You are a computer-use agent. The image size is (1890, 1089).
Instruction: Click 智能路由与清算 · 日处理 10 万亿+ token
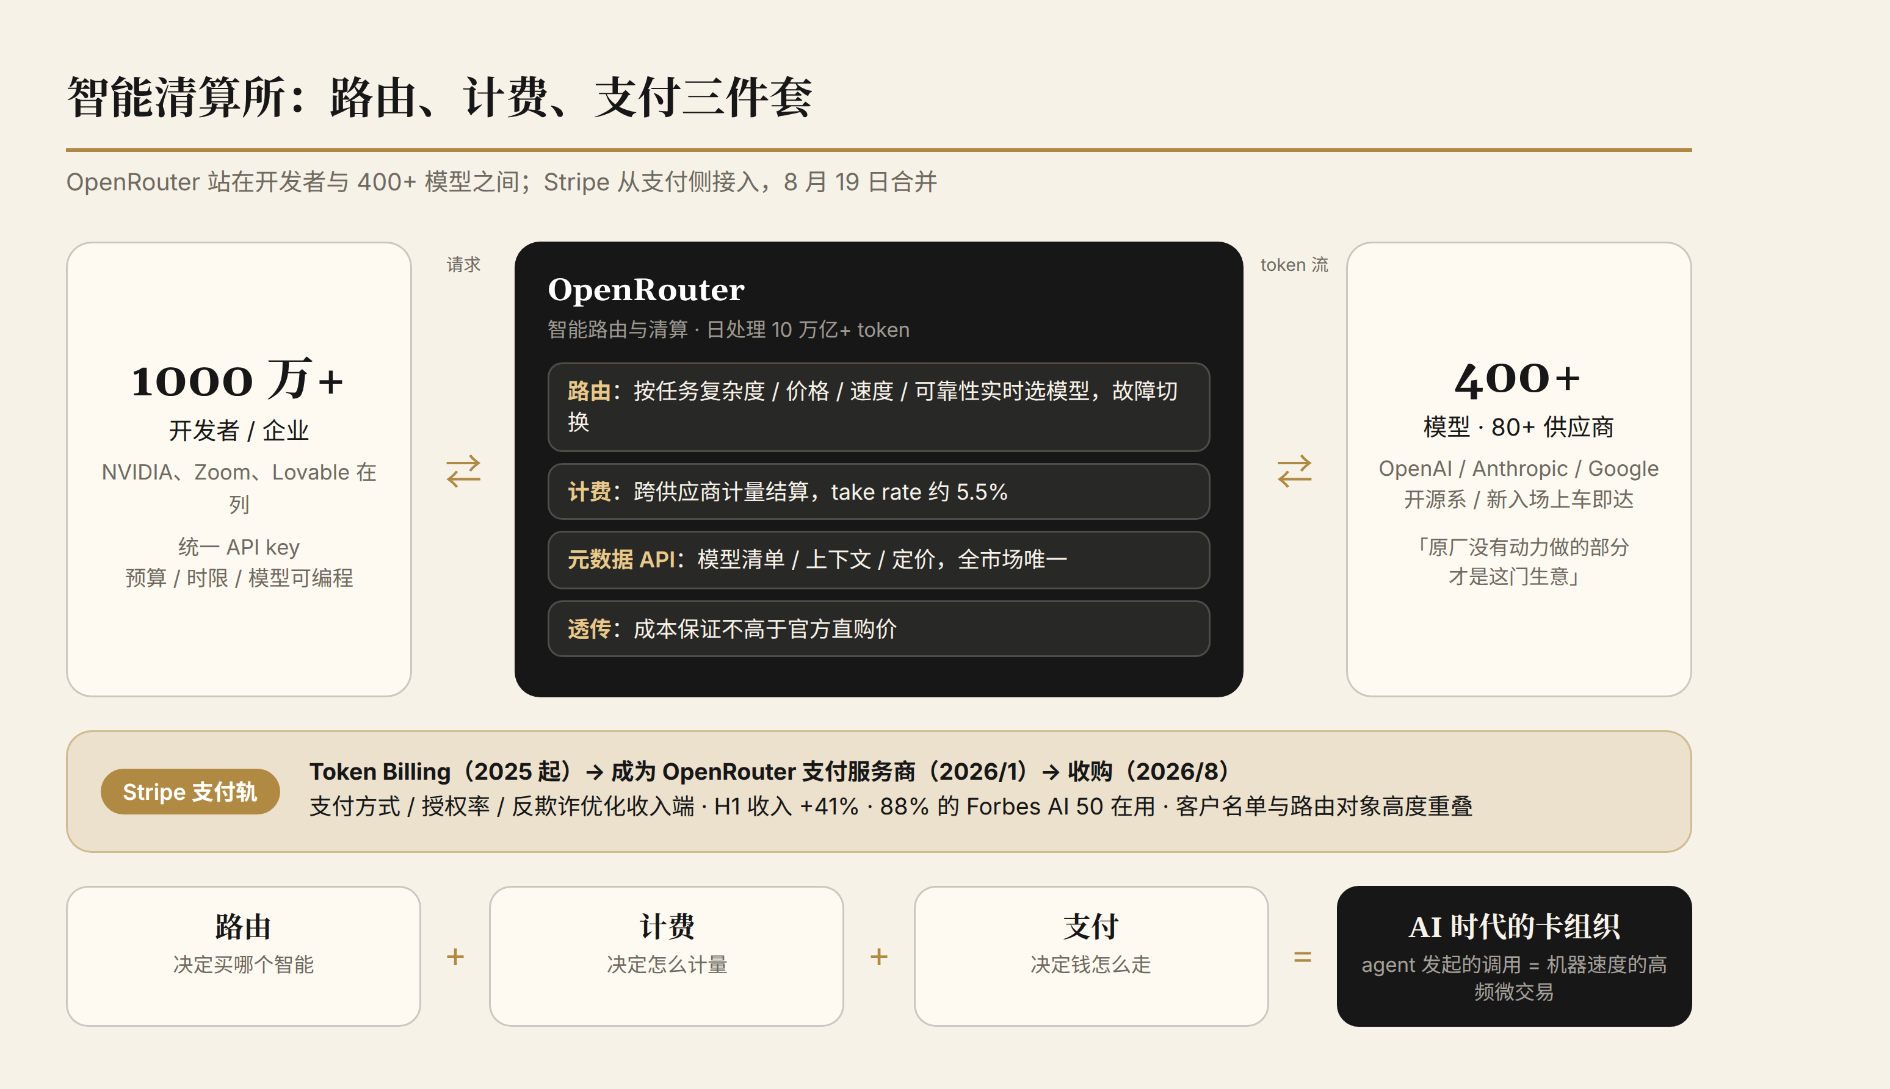coord(728,330)
